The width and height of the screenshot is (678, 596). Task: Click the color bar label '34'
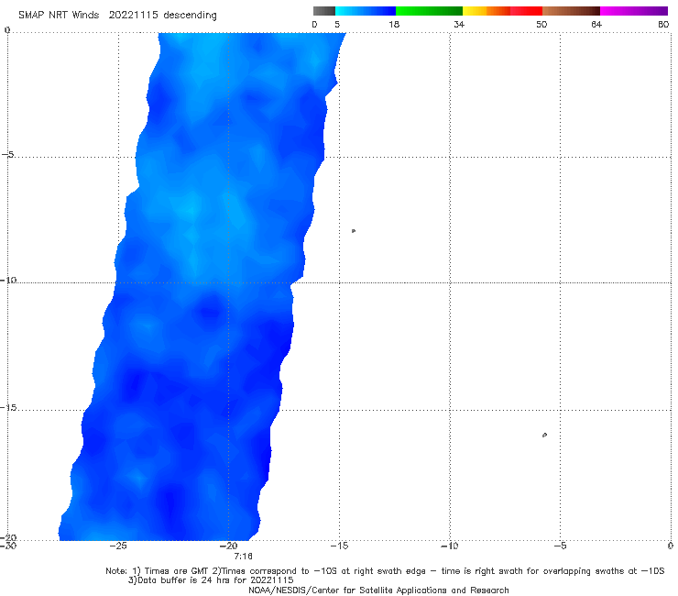click(x=459, y=24)
